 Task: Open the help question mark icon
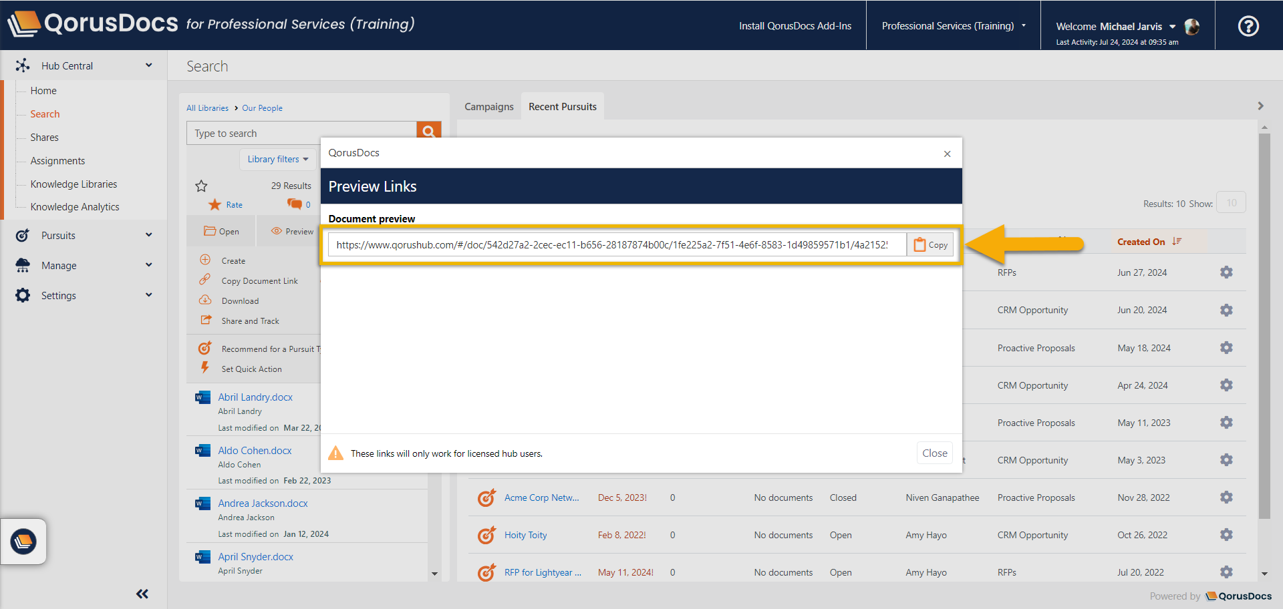[x=1248, y=26]
